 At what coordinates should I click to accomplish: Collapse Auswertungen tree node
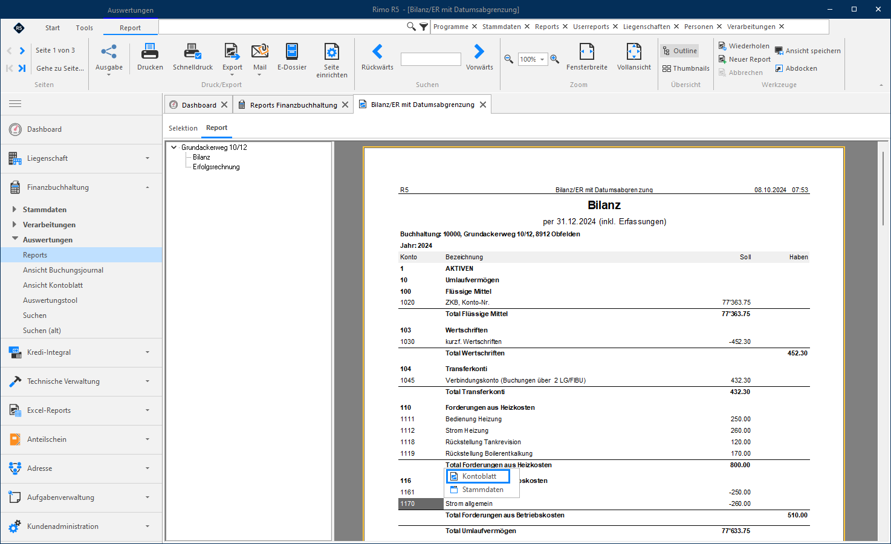pos(15,239)
